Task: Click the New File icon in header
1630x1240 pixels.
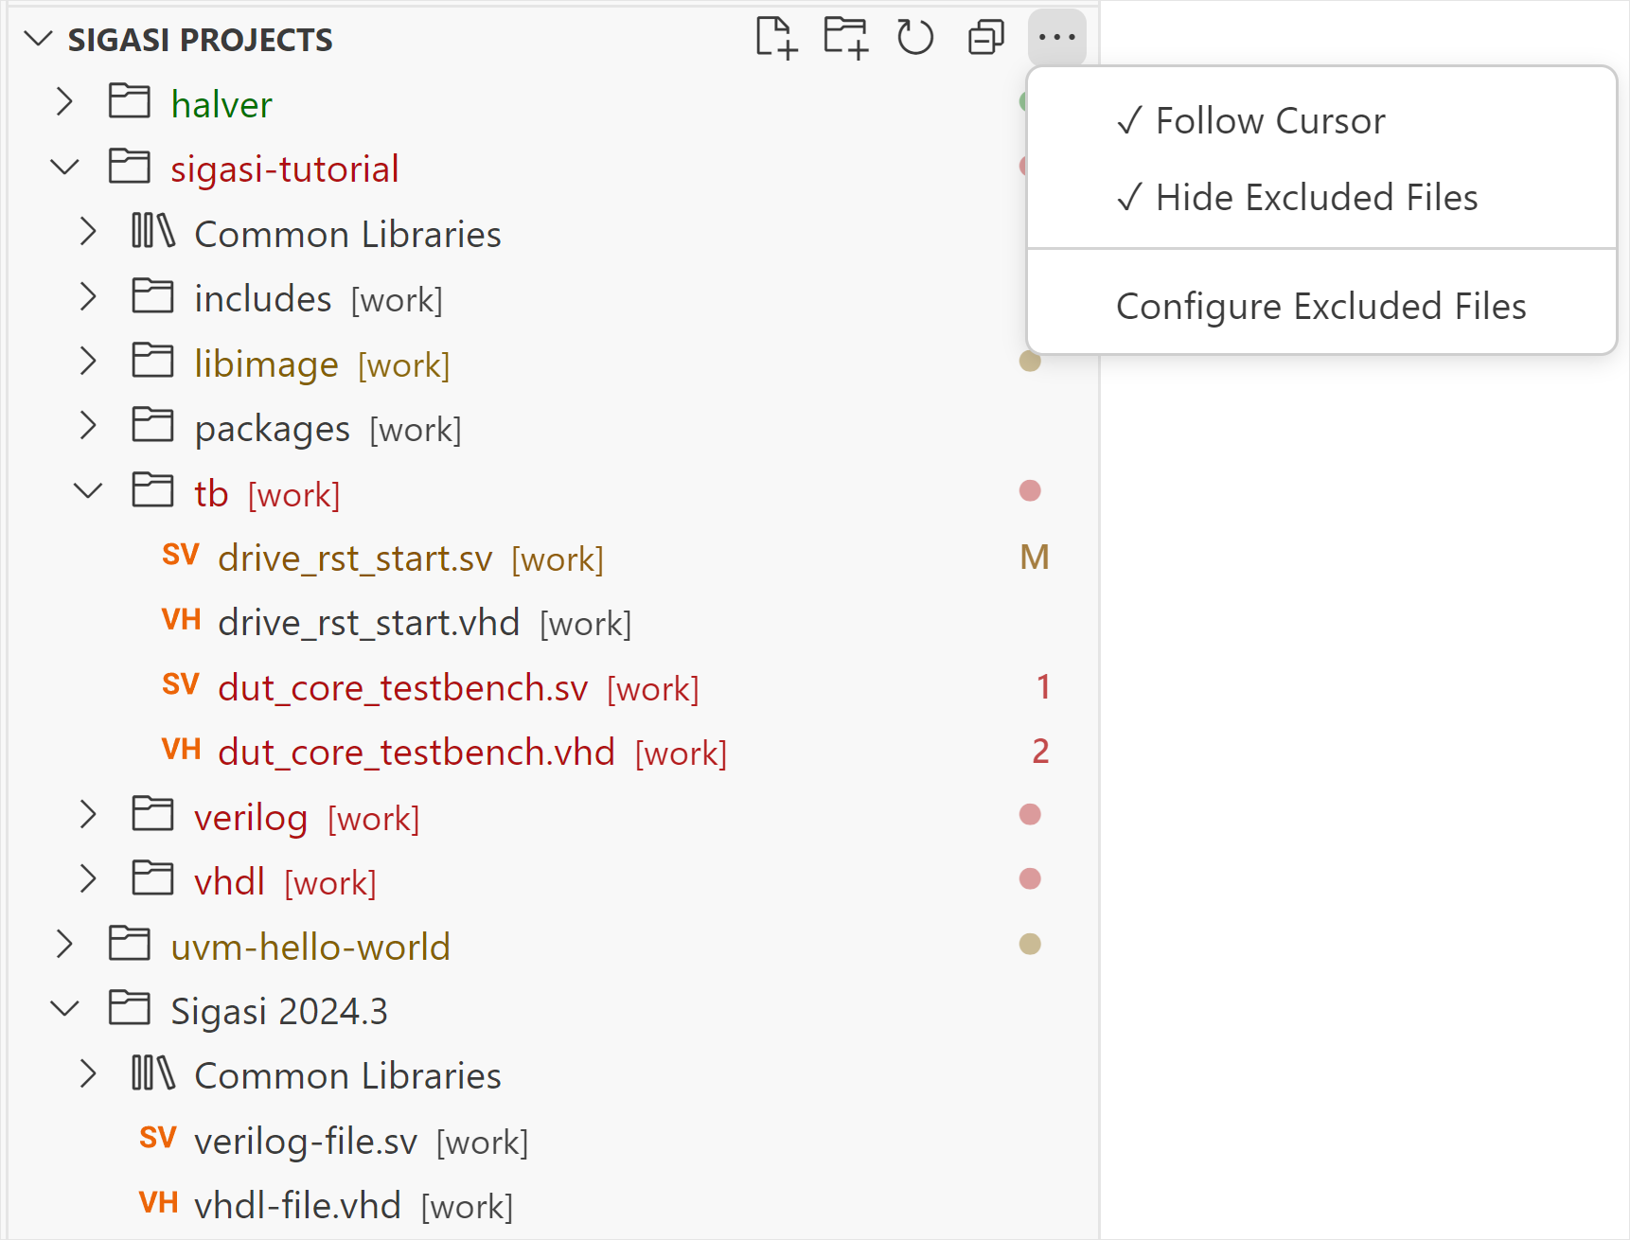Action: pos(776,38)
